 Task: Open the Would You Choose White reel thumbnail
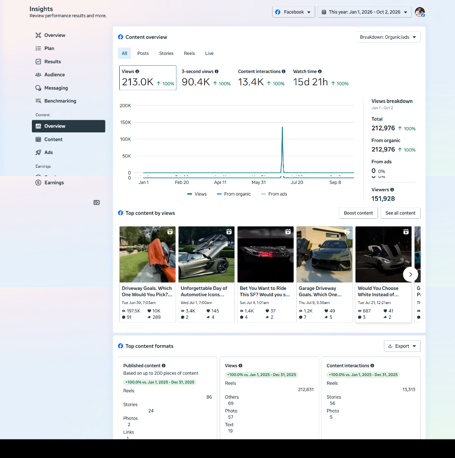[x=383, y=254]
